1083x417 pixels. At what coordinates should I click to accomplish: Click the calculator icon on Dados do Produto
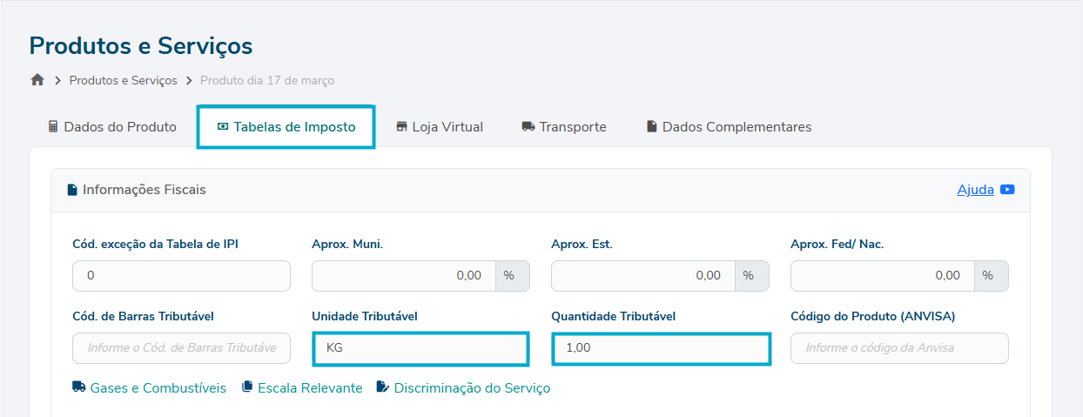click(x=54, y=127)
